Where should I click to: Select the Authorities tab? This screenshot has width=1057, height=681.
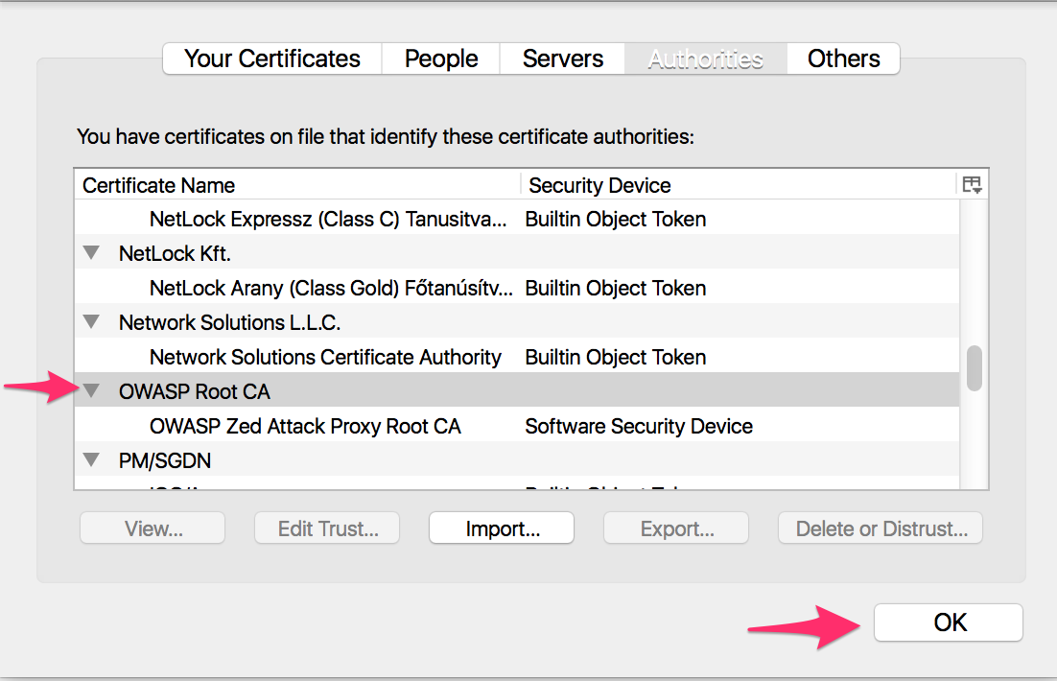pyautogui.click(x=705, y=59)
